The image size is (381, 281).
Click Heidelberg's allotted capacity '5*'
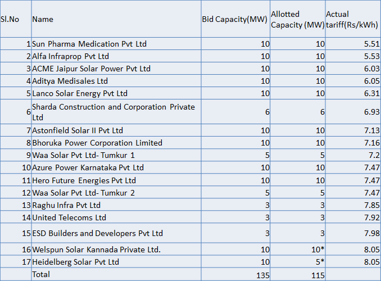click(x=320, y=262)
